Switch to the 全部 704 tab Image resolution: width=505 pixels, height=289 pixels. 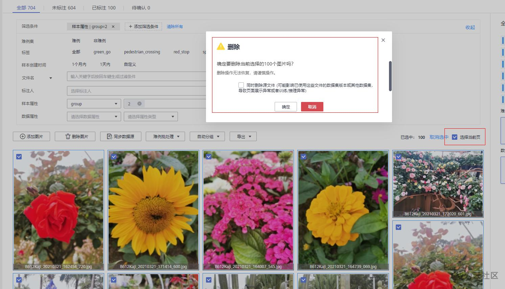pos(26,7)
